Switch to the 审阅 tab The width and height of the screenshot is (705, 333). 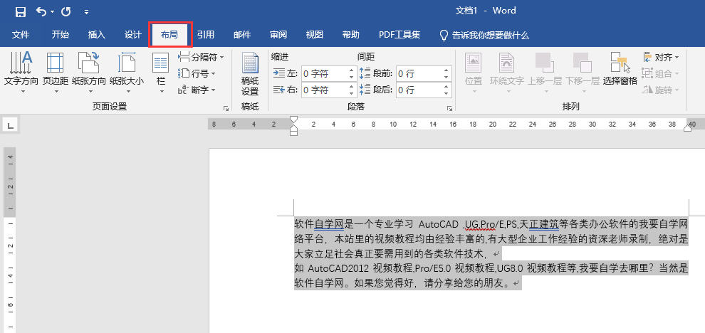click(x=278, y=35)
